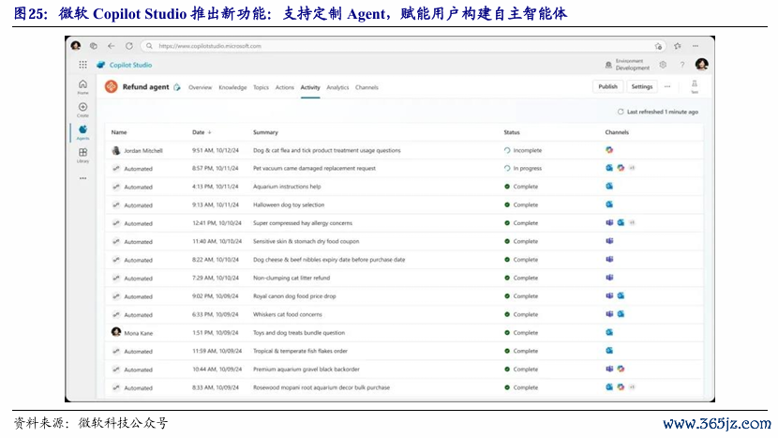
Task: Open the Actions tab
Action: point(285,87)
